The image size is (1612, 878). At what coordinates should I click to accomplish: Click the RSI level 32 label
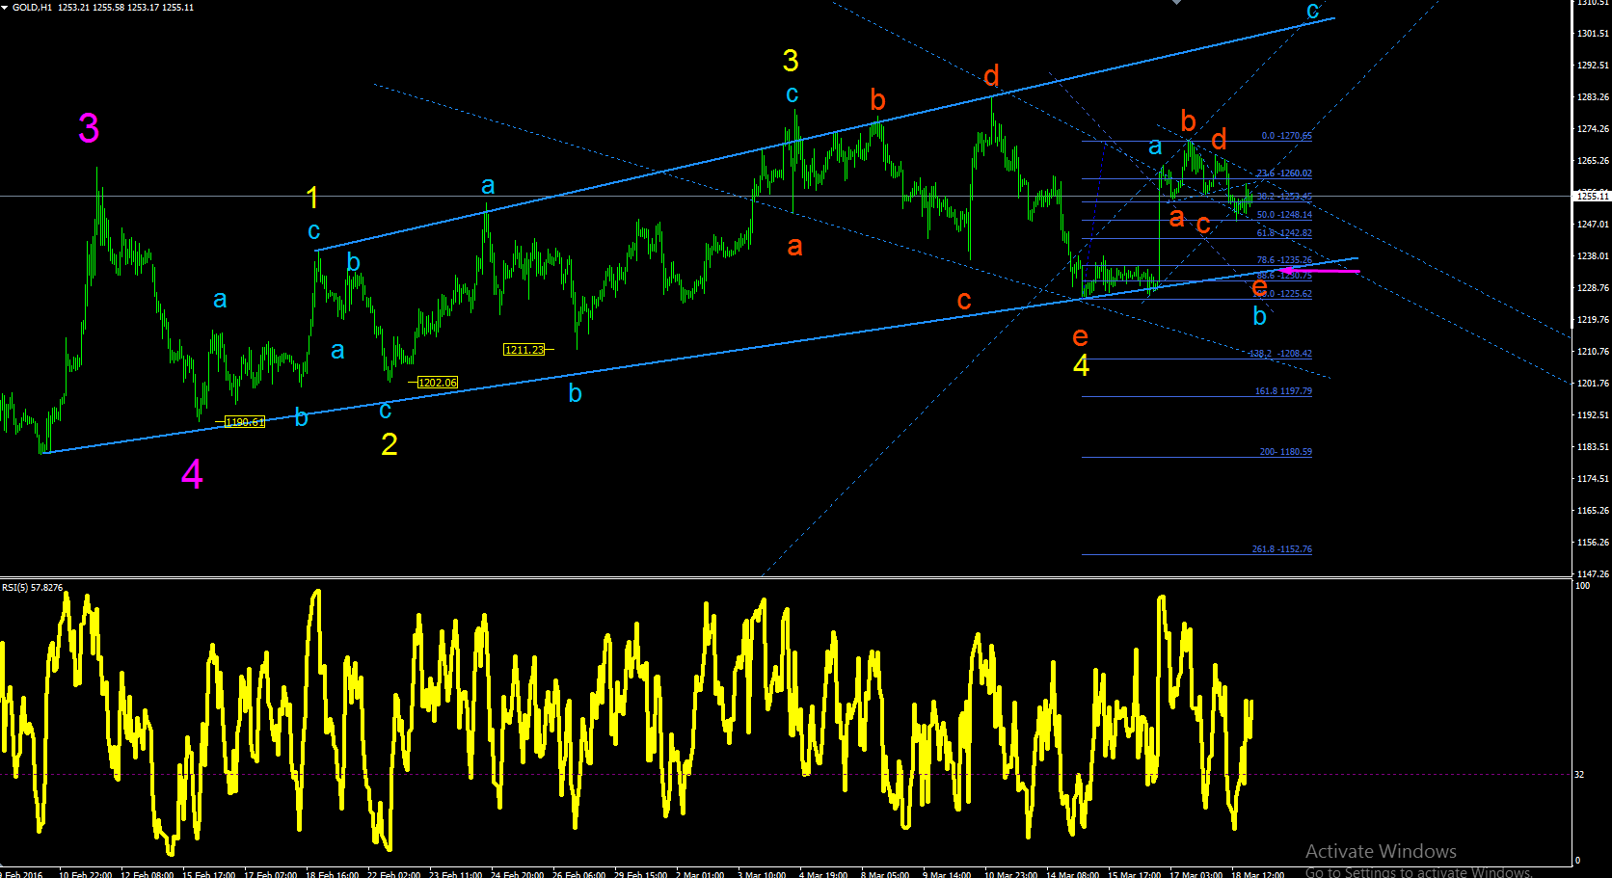[1579, 775]
